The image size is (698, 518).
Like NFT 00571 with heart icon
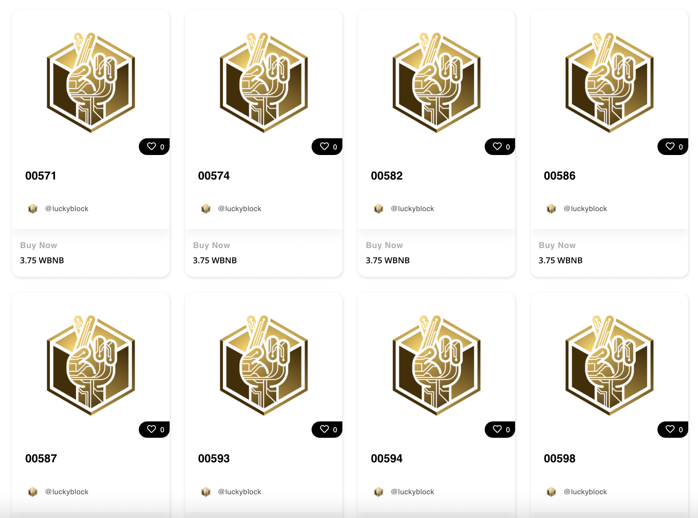[x=151, y=146]
